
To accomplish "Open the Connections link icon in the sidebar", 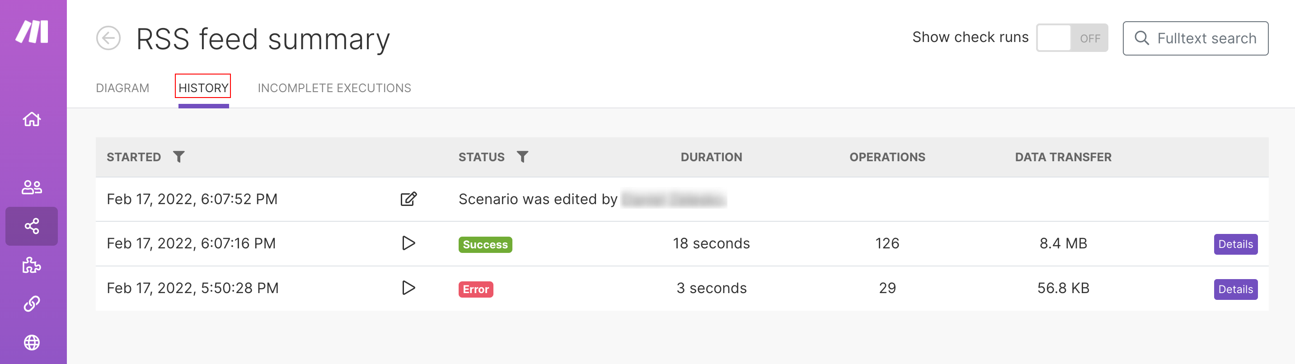I will (32, 303).
